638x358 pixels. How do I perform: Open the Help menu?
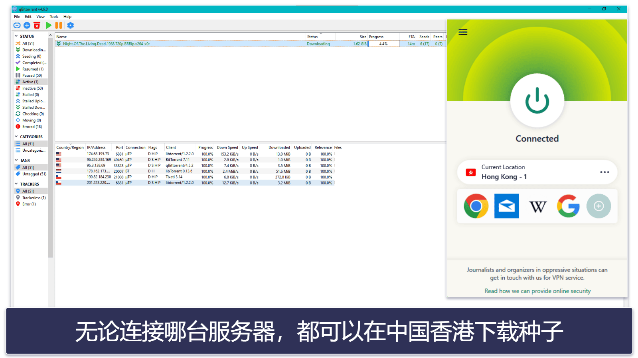[x=67, y=17]
